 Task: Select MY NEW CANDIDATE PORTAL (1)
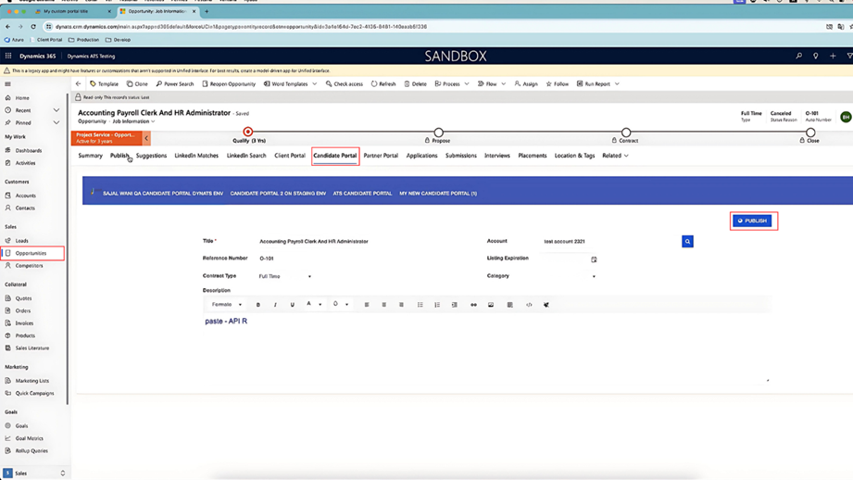click(438, 193)
